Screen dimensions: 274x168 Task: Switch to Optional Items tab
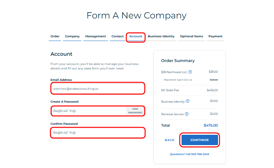[x=191, y=37]
